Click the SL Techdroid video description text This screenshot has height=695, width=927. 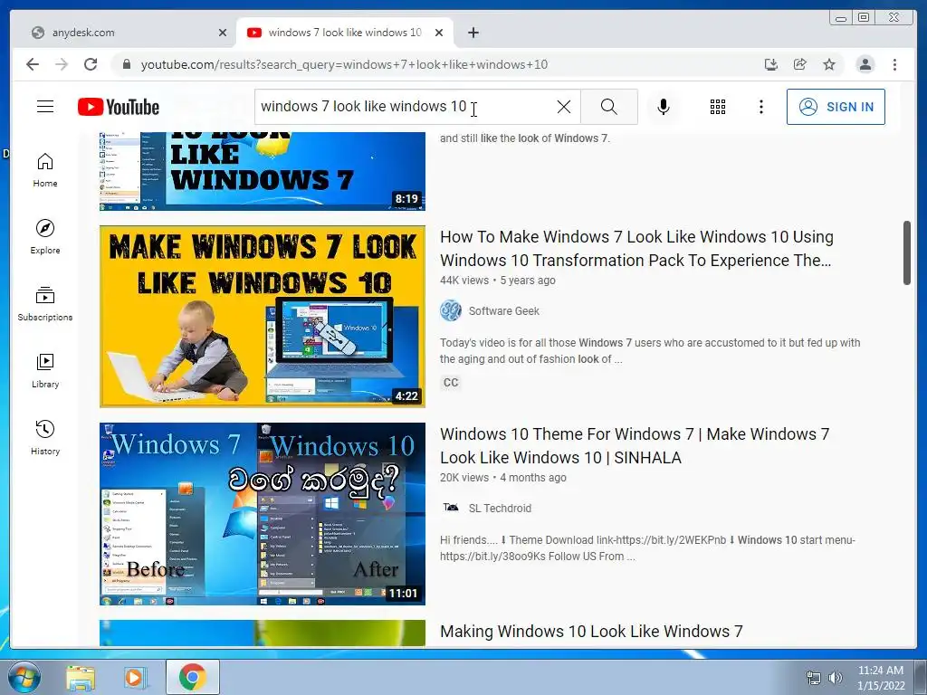click(647, 547)
